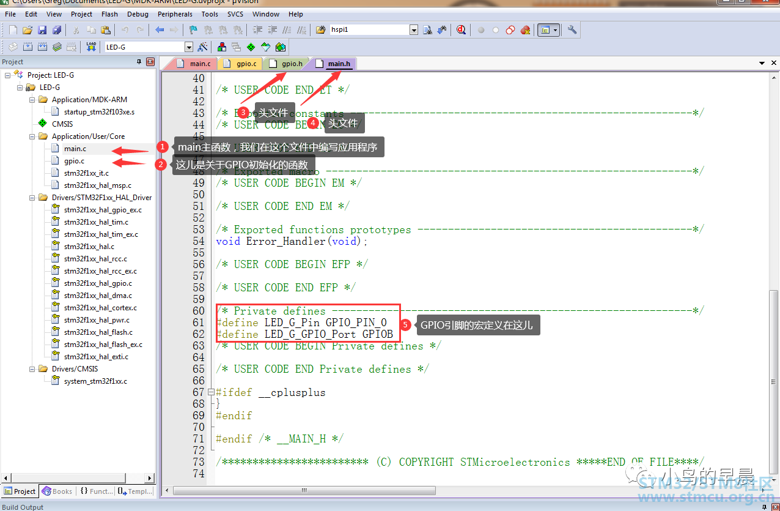Screen dimensions: 780x511
Task: Click the Unindent selection icon
Action: pos(272,29)
